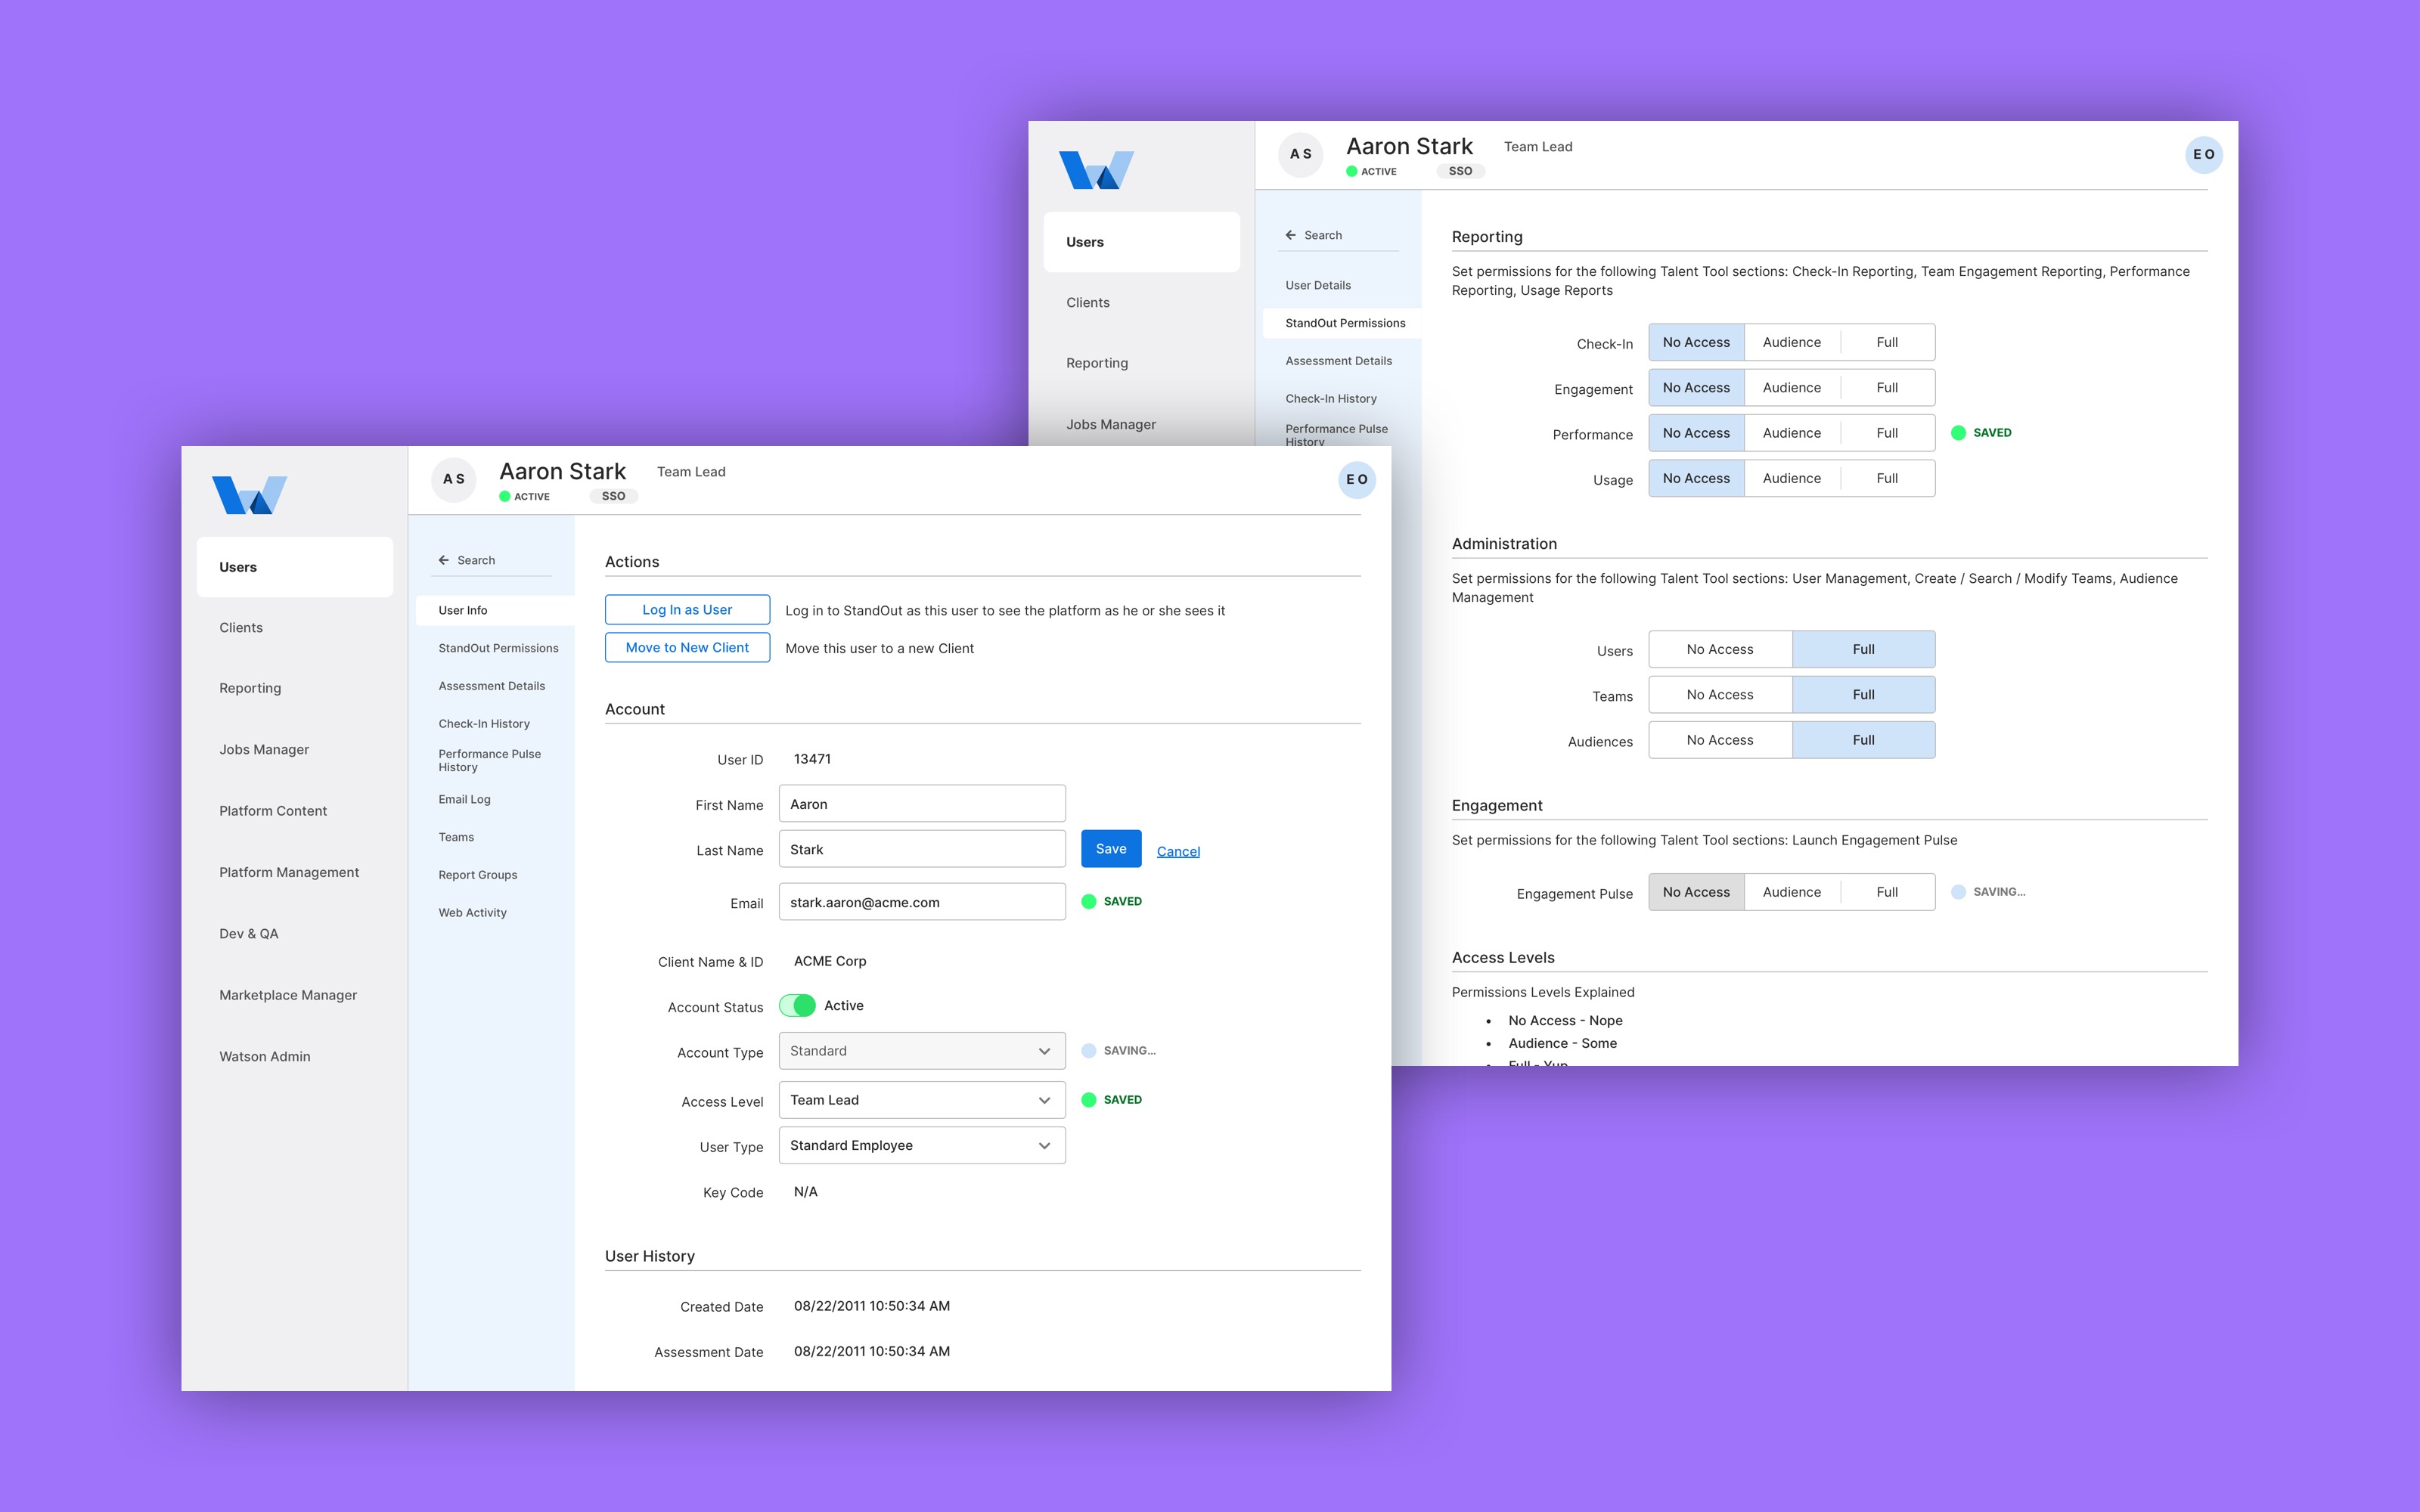2420x1512 pixels.
Task: Click SAVING indicator beside Engagement Pulse
Action: [x=1989, y=891]
